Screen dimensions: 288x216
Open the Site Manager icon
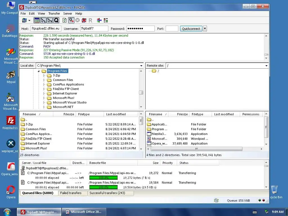[x=24, y=20]
